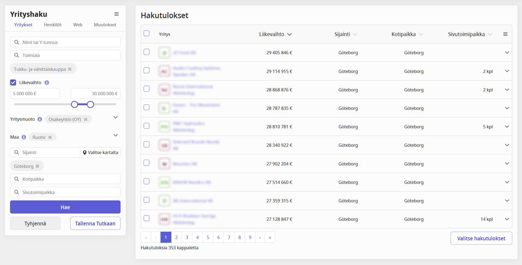Click the Maa info icon
This screenshot has height=265, width=522.
point(24,137)
